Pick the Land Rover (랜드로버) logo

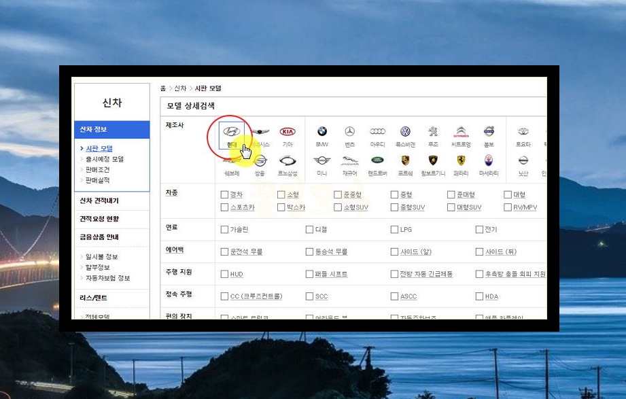(377, 160)
